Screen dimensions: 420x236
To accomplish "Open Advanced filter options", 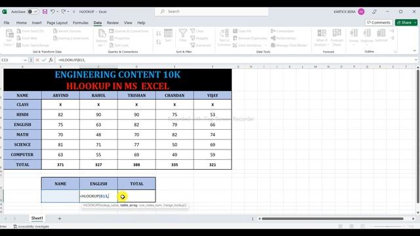I will pos(201,45).
